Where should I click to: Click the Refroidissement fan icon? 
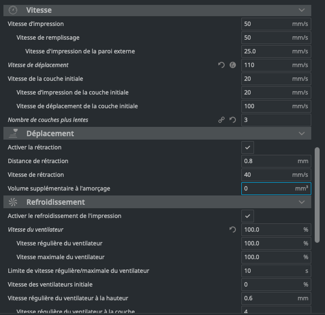point(13,202)
